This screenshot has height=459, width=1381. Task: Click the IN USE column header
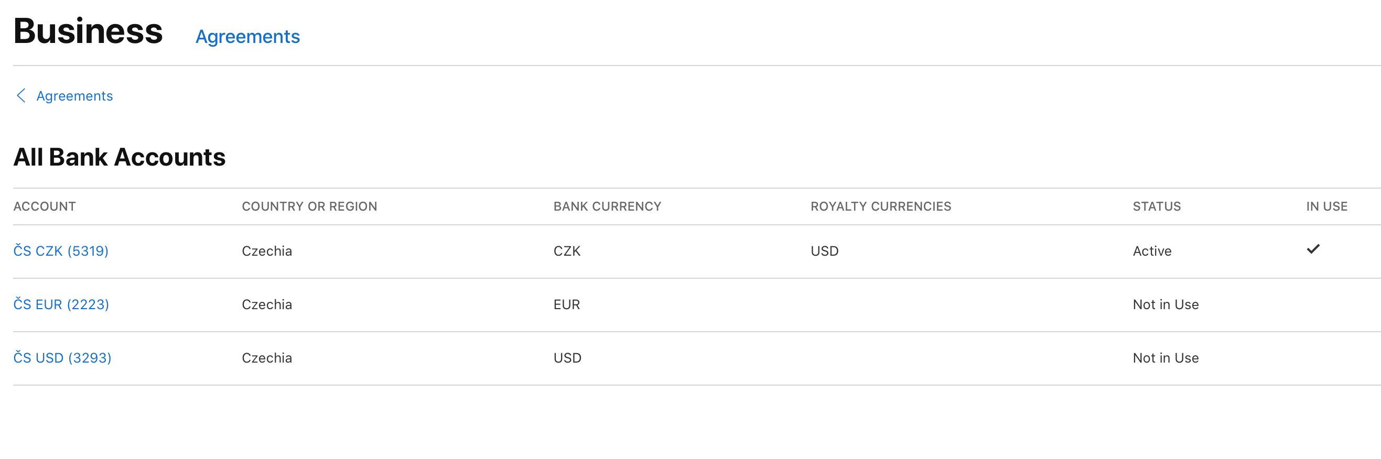(x=1326, y=206)
